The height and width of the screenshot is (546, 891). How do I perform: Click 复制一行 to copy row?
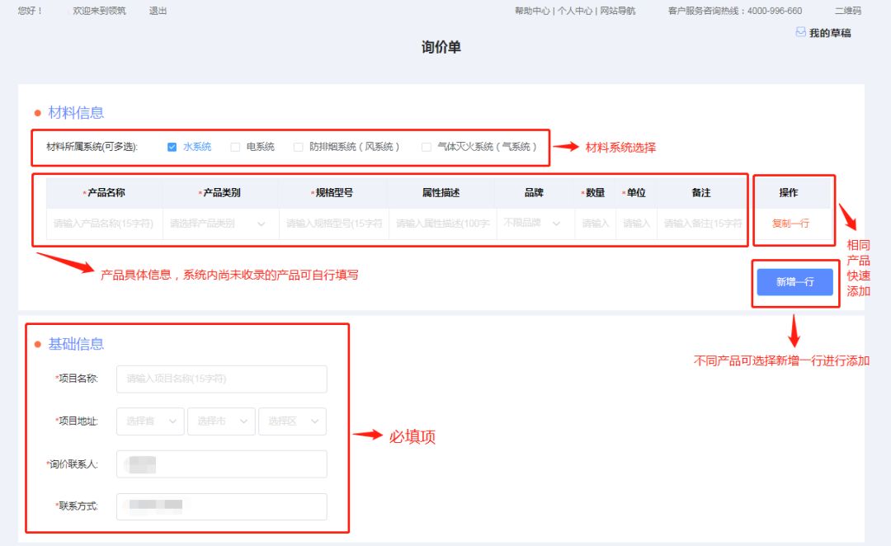790,224
